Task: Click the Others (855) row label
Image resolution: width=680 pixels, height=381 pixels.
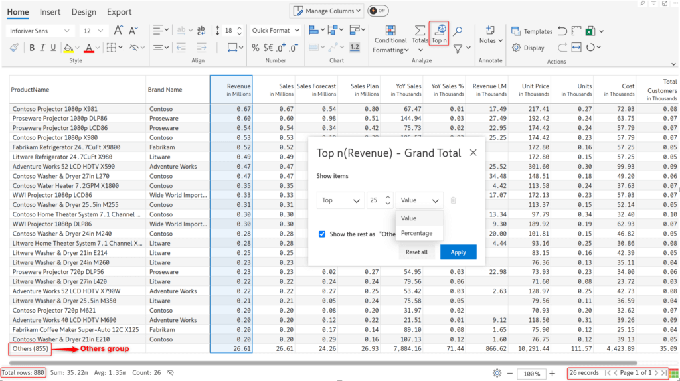Action: click(x=30, y=348)
